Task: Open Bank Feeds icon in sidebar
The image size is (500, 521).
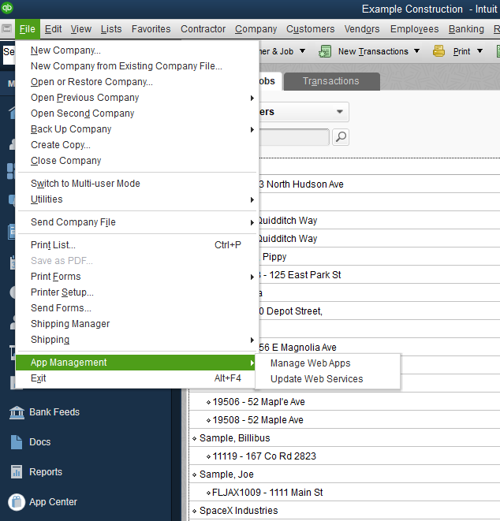Action: coord(17,412)
